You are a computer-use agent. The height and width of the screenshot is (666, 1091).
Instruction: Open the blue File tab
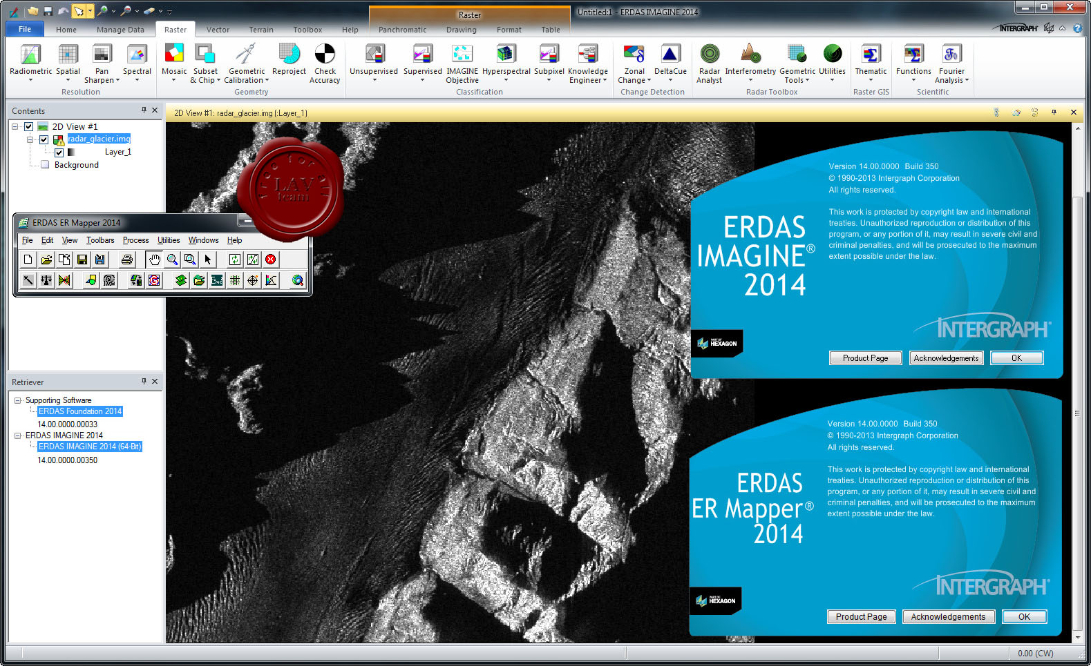click(x=25, y=29)
